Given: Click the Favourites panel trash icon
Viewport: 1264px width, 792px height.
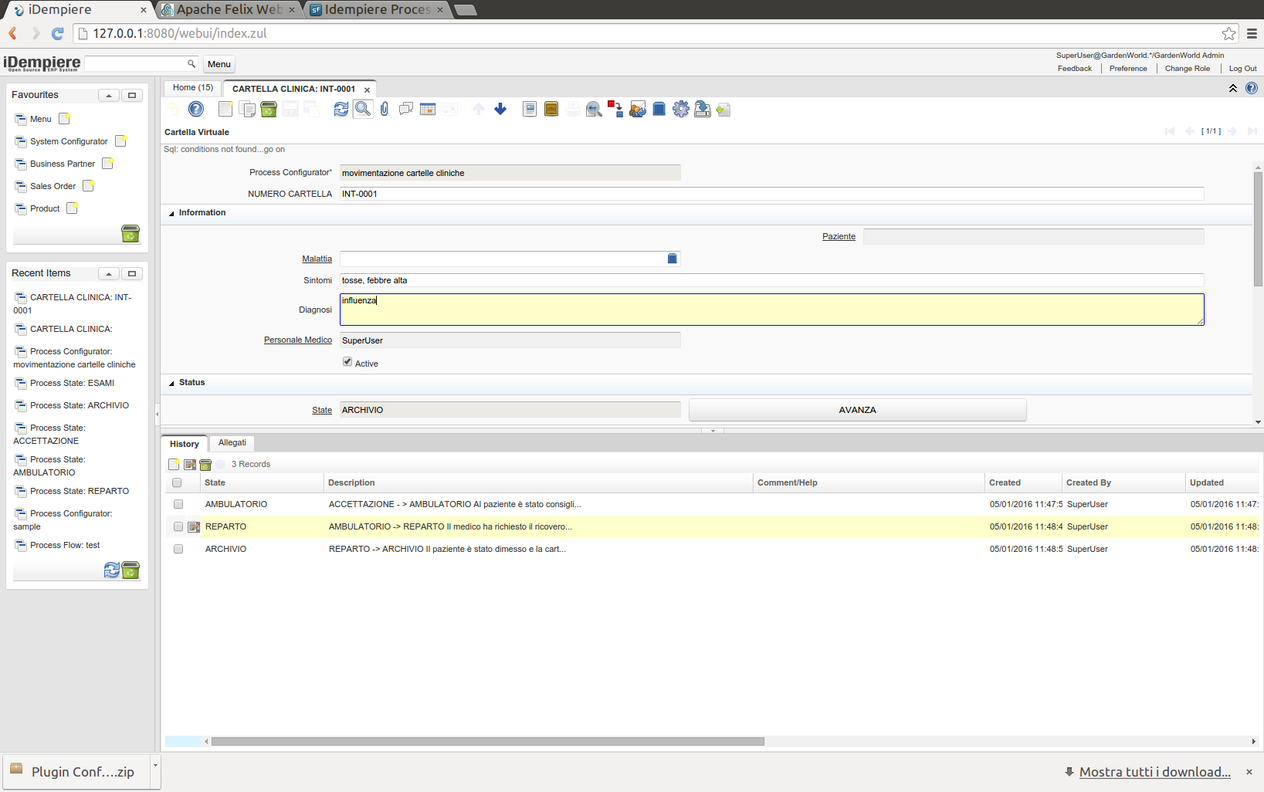Looking at the screenshot, I should click(130, 234).
